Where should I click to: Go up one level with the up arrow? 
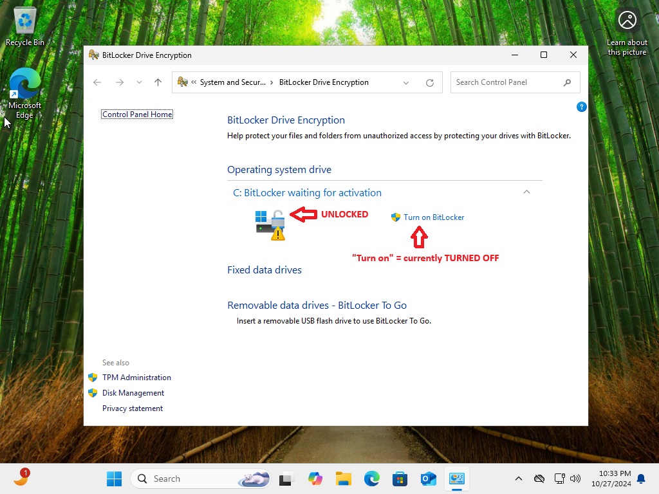pos(158,82)
